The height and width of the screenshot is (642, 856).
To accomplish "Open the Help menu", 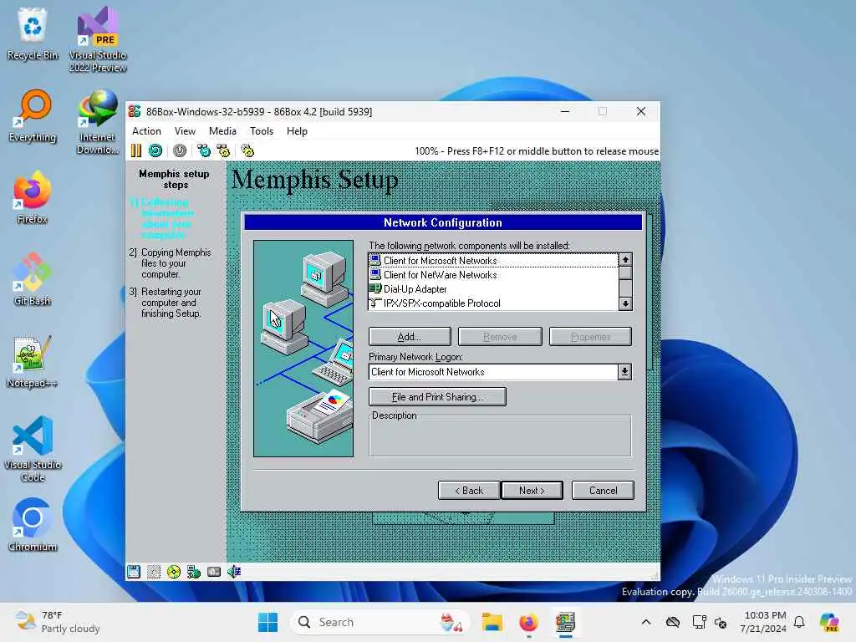I will [297, 131].
